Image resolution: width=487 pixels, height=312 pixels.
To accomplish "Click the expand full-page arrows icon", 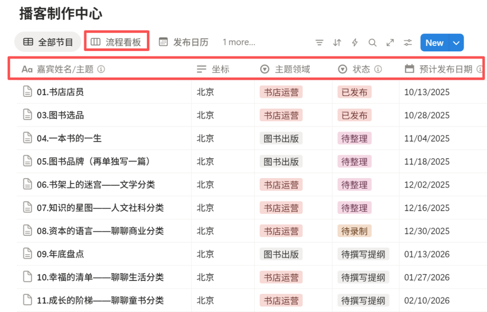I will click(390, 43).
